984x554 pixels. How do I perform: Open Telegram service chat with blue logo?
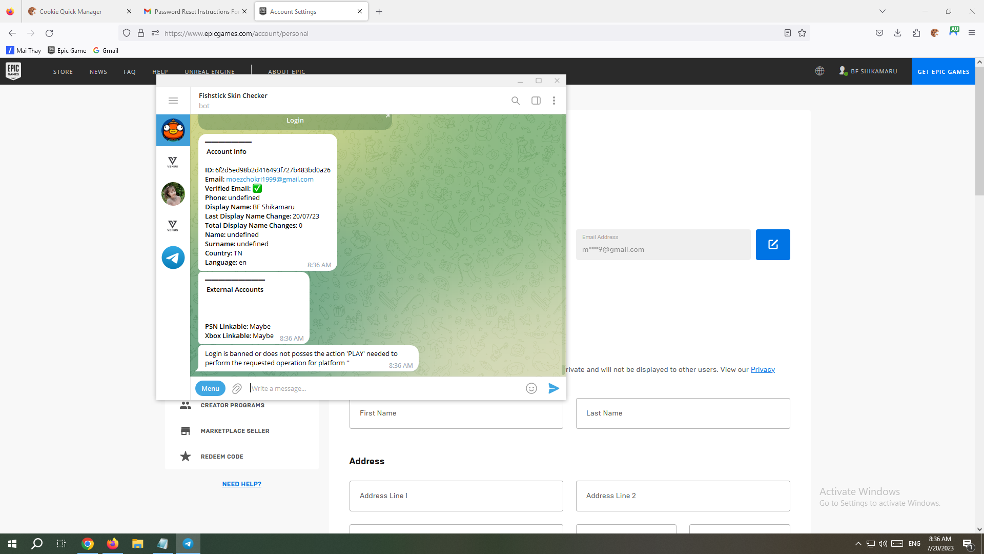[173, 258]
